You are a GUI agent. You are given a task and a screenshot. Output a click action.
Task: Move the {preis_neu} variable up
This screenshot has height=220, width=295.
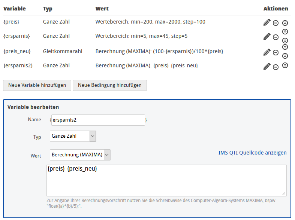[285, 47]
